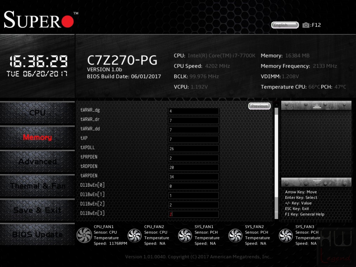Click the Previous button
356x267 pixels.
tap(259, 106)
